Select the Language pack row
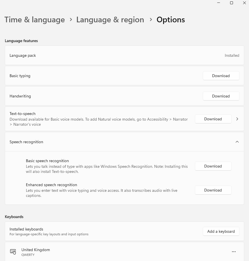The height and width of the screenshot is (261, 249). tap(124, 55)
